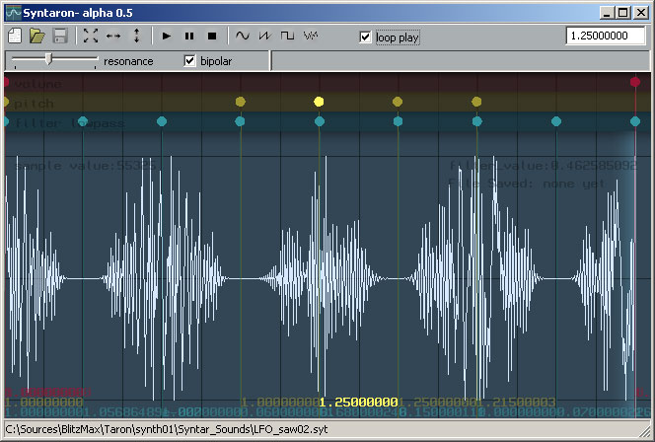The height and width of the screenshot is (442, 655).
Task: Fit view vertically with the up-down arrows icon
Action: [x=136, y=36]
